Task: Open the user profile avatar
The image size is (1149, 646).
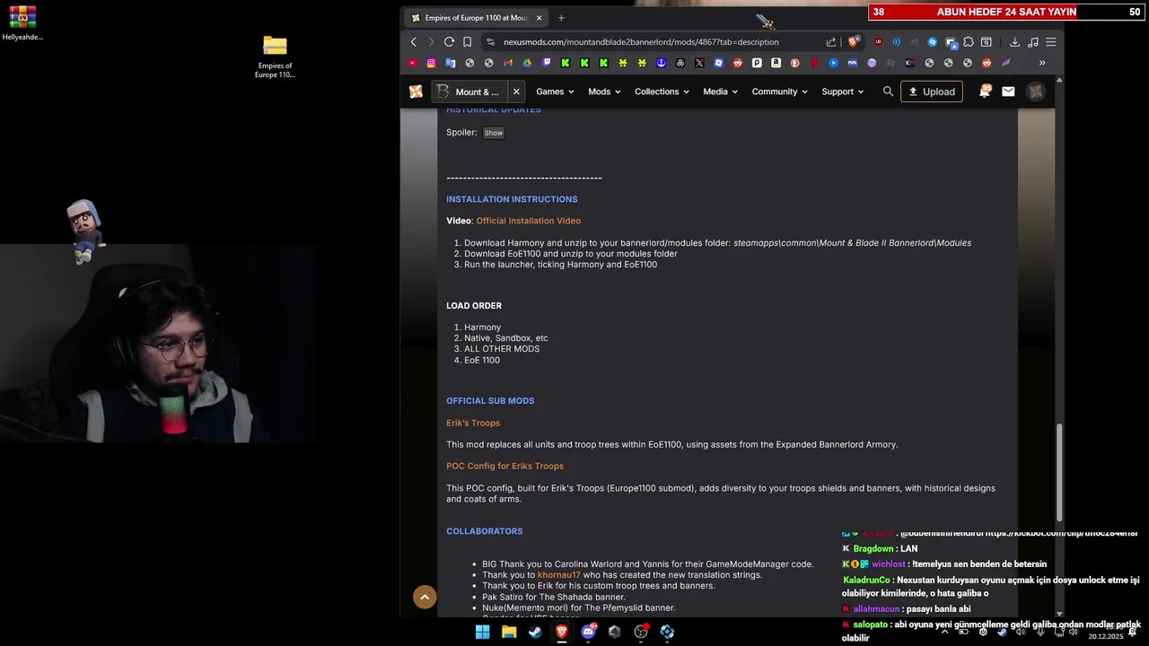Action: (1036, 92)
